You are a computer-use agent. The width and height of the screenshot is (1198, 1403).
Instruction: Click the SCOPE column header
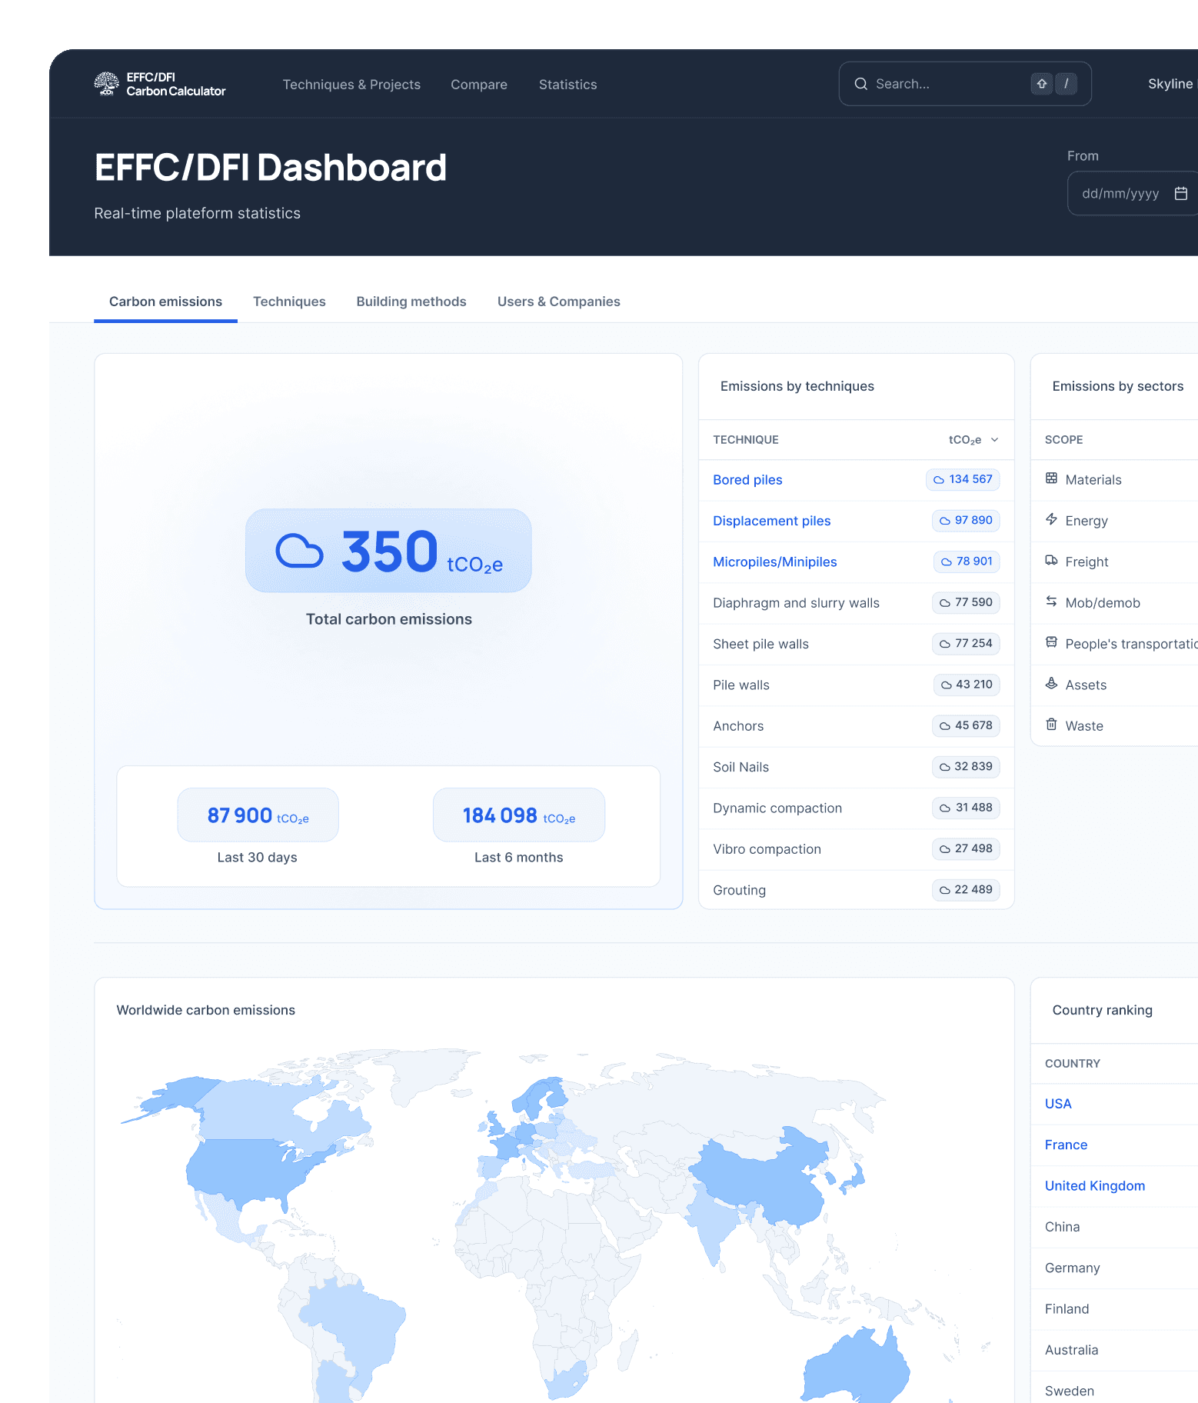pos(1063,440)
